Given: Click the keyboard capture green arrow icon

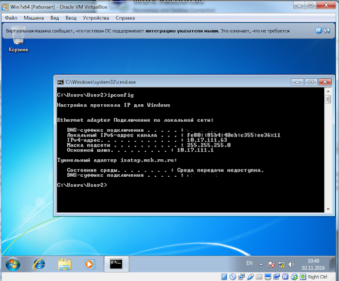Looking at the screenshot, I should tap(303, 277).
